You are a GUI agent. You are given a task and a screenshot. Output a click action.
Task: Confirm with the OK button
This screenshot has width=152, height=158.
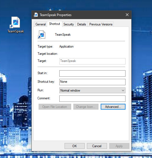coord(74,146)
